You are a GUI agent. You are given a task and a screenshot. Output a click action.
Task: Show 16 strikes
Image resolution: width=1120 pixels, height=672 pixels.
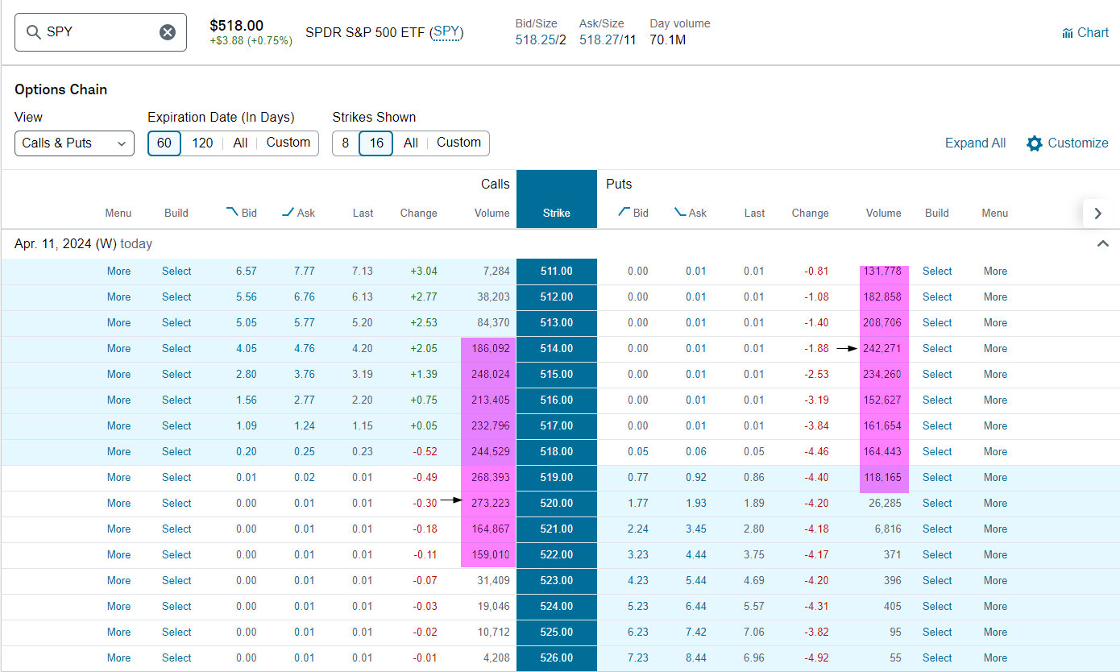(376, 143)
